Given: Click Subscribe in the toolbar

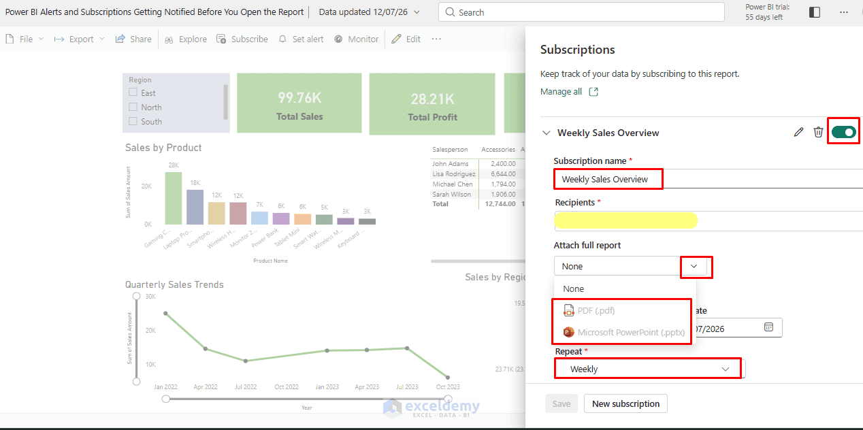Looking at the screenshot, I should click(242, 39).
